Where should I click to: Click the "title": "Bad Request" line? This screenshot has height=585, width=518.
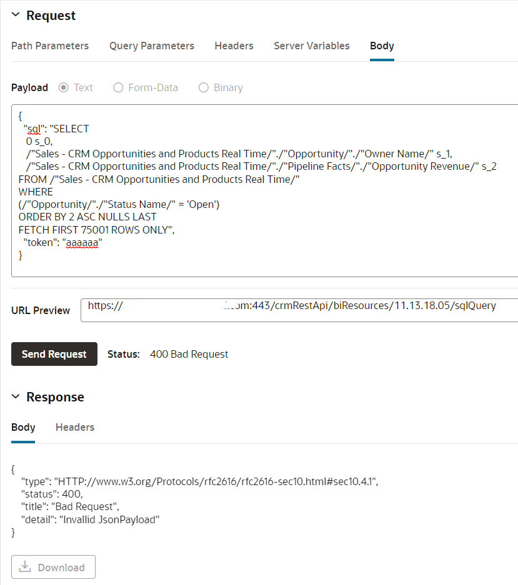click(x=70, y=507)
